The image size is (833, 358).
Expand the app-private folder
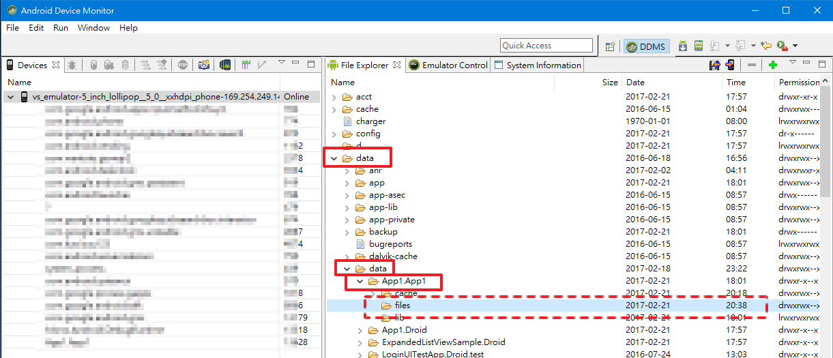pos(347,220)
